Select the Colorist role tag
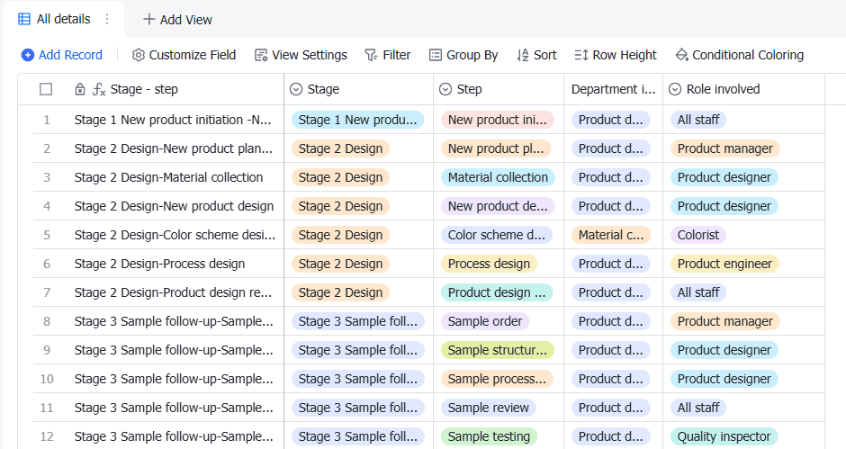The width and height of the screenshot is (846, 449). (x=698, y=235)
